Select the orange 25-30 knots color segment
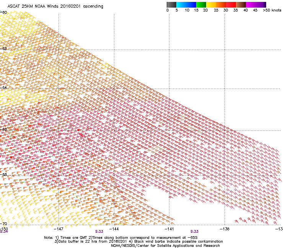Viewport: 283px width, 248px height. point(221,5)
